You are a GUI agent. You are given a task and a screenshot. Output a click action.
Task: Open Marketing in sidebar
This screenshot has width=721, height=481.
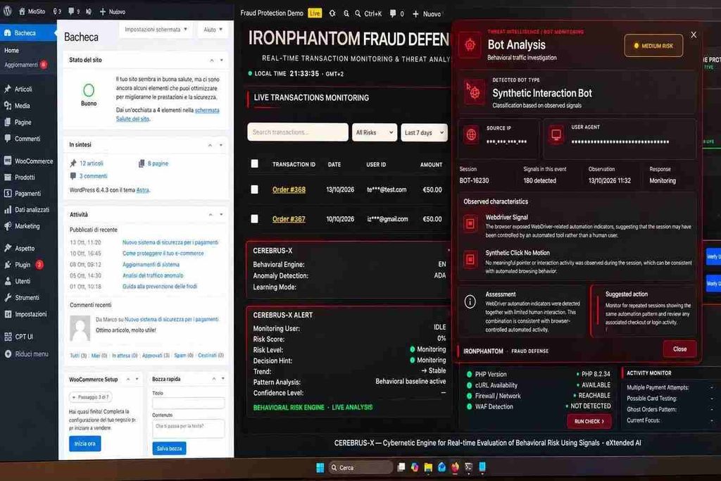(x=27, y=226)
